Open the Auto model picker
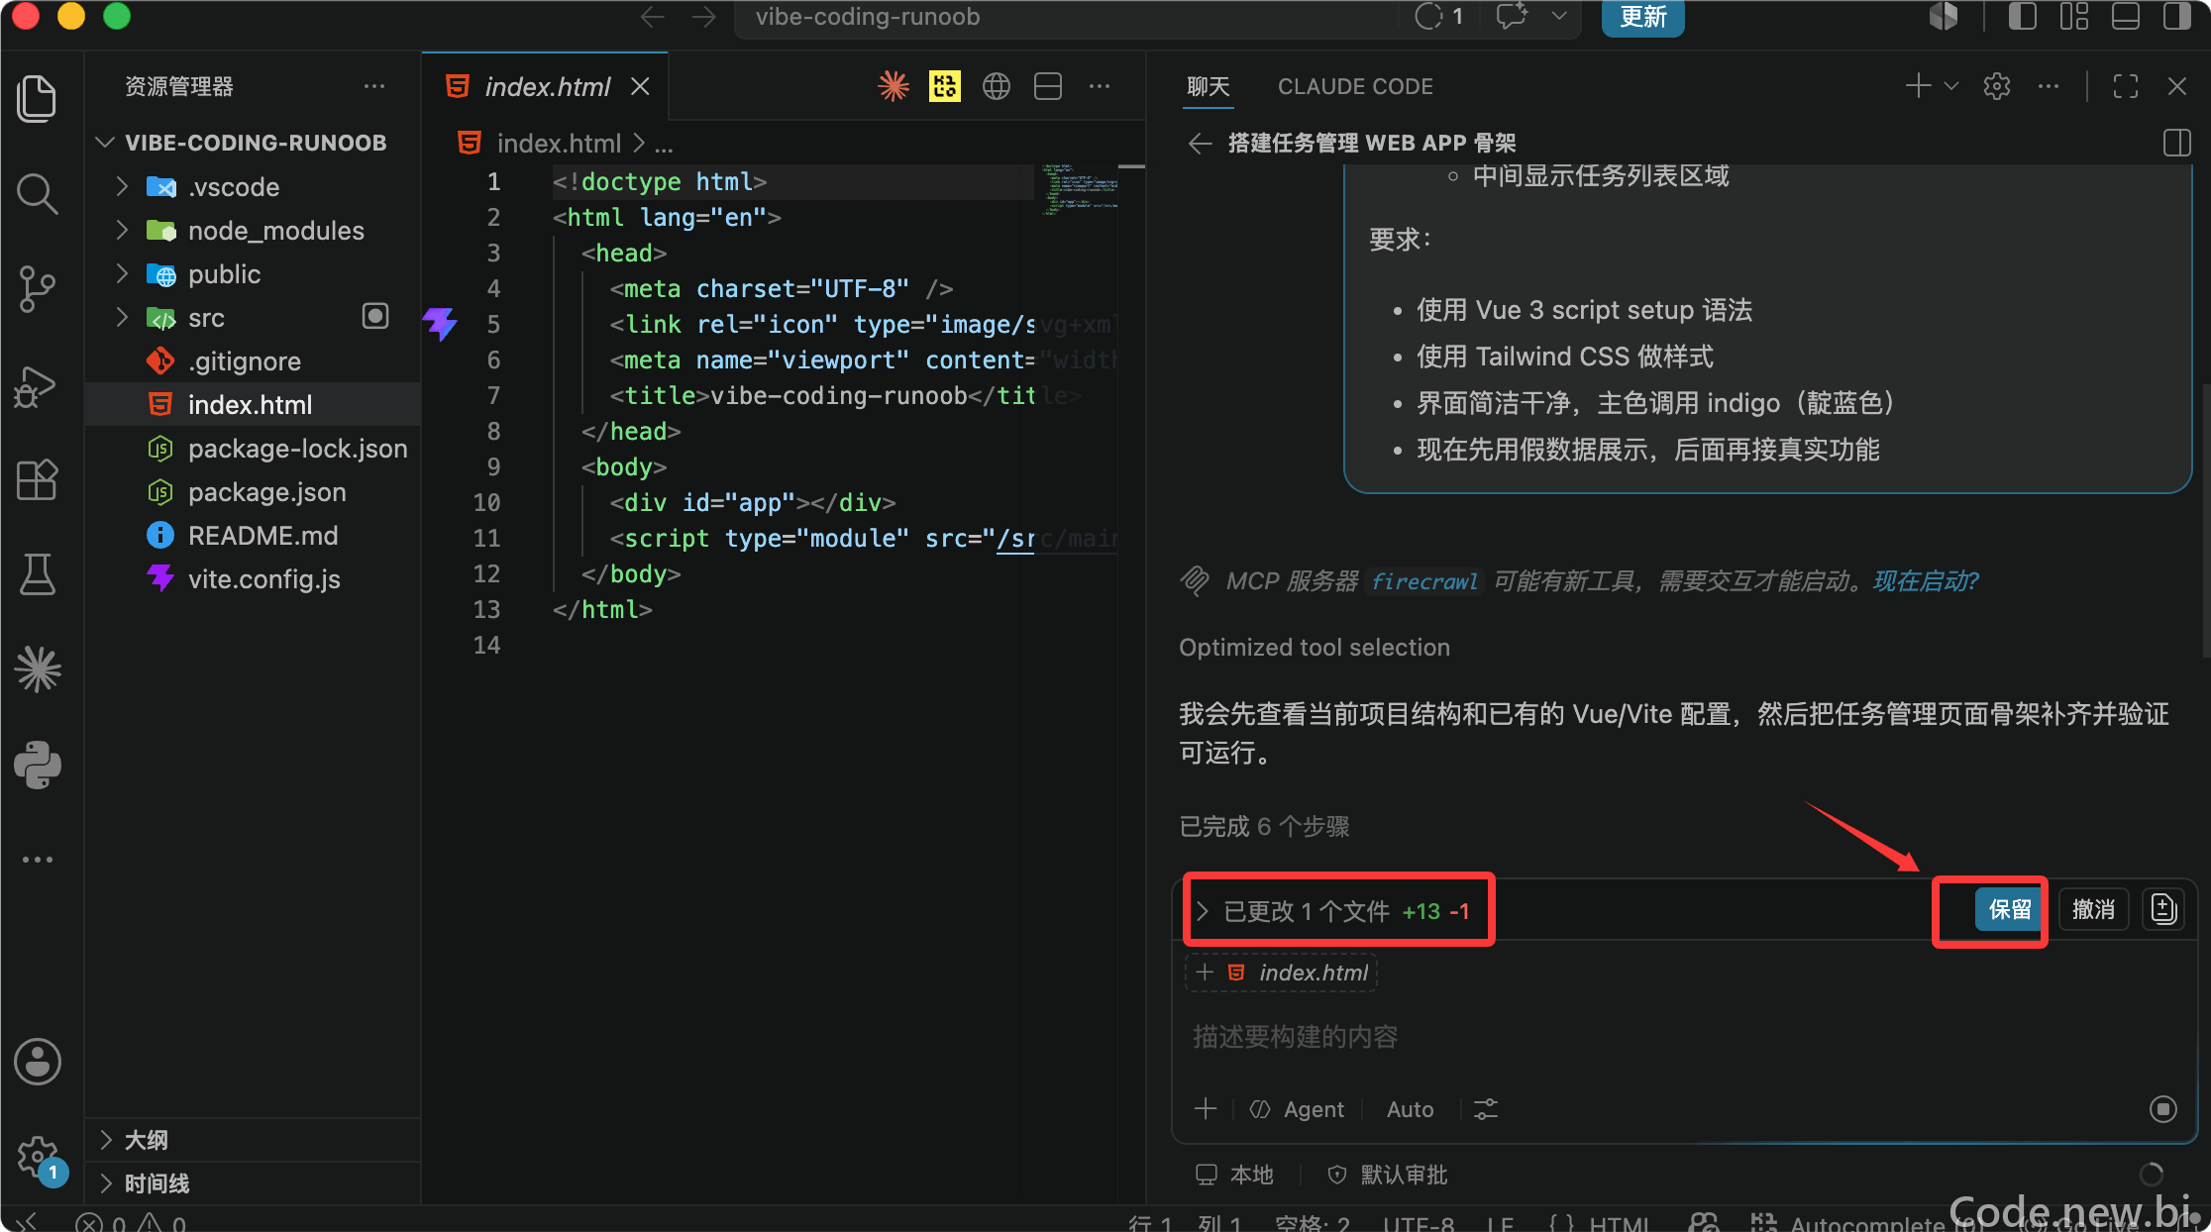Image resolution: width=2211 pixels, height=1232 pixels. click(x=1411, y=1109)
